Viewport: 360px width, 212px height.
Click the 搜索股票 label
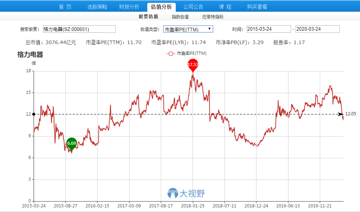(30, 29)
